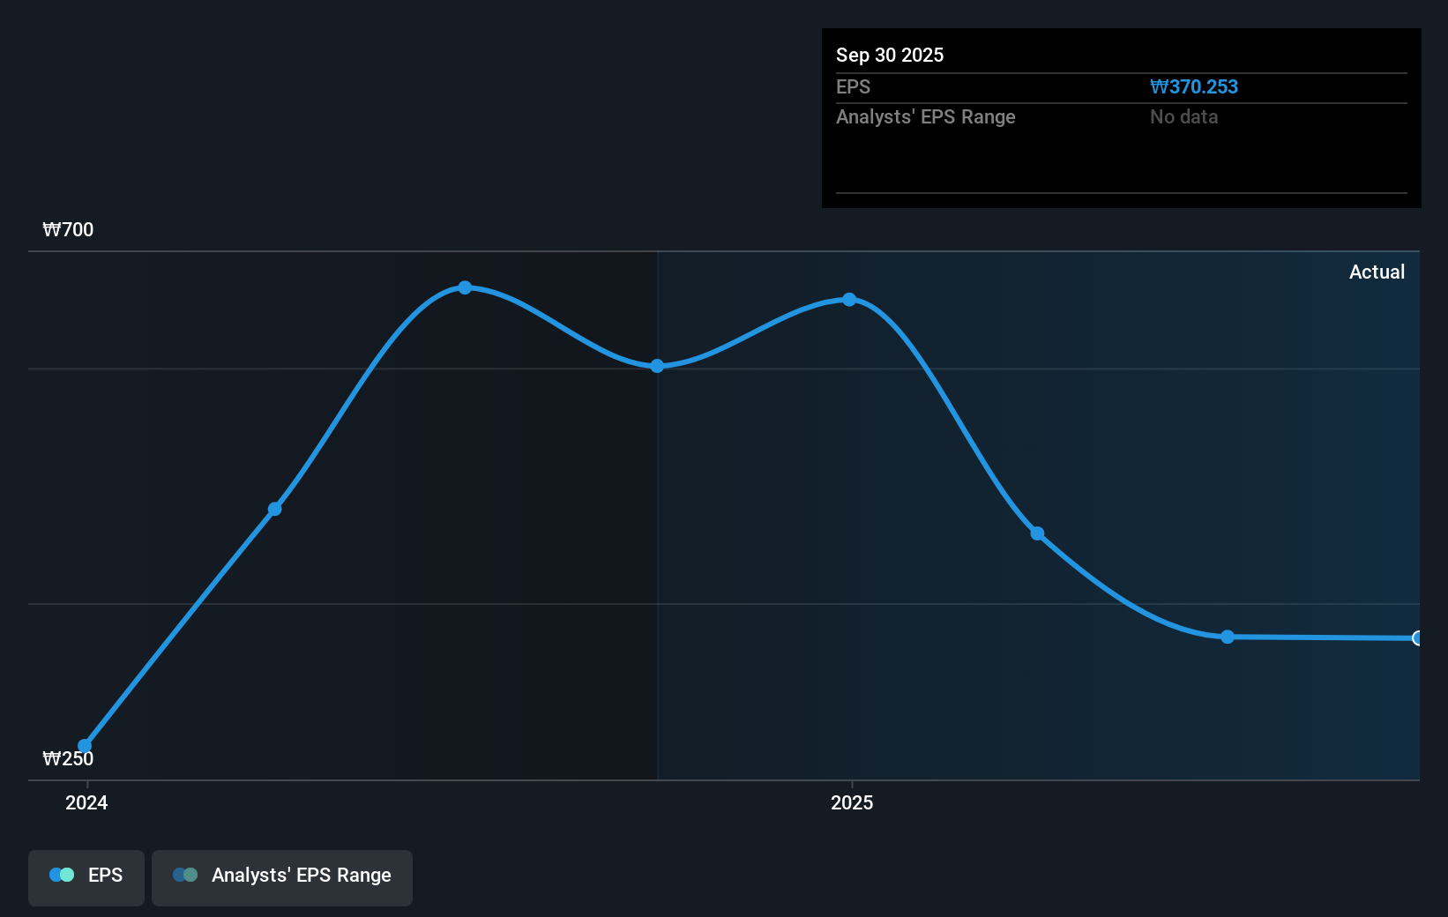Toggle the EPS legend series
The width and height of the screenshot is (1448, 917).
(86, 877)
